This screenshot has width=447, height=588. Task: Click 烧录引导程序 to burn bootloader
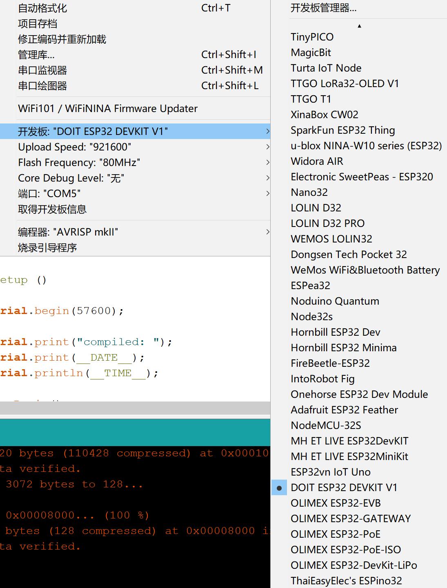click(x=47, y=248)
